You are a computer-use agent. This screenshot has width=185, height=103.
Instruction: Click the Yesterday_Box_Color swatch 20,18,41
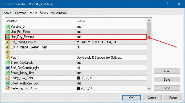click(78, 88)
